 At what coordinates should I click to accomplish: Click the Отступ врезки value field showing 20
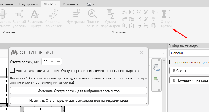[x=46, y=62]
